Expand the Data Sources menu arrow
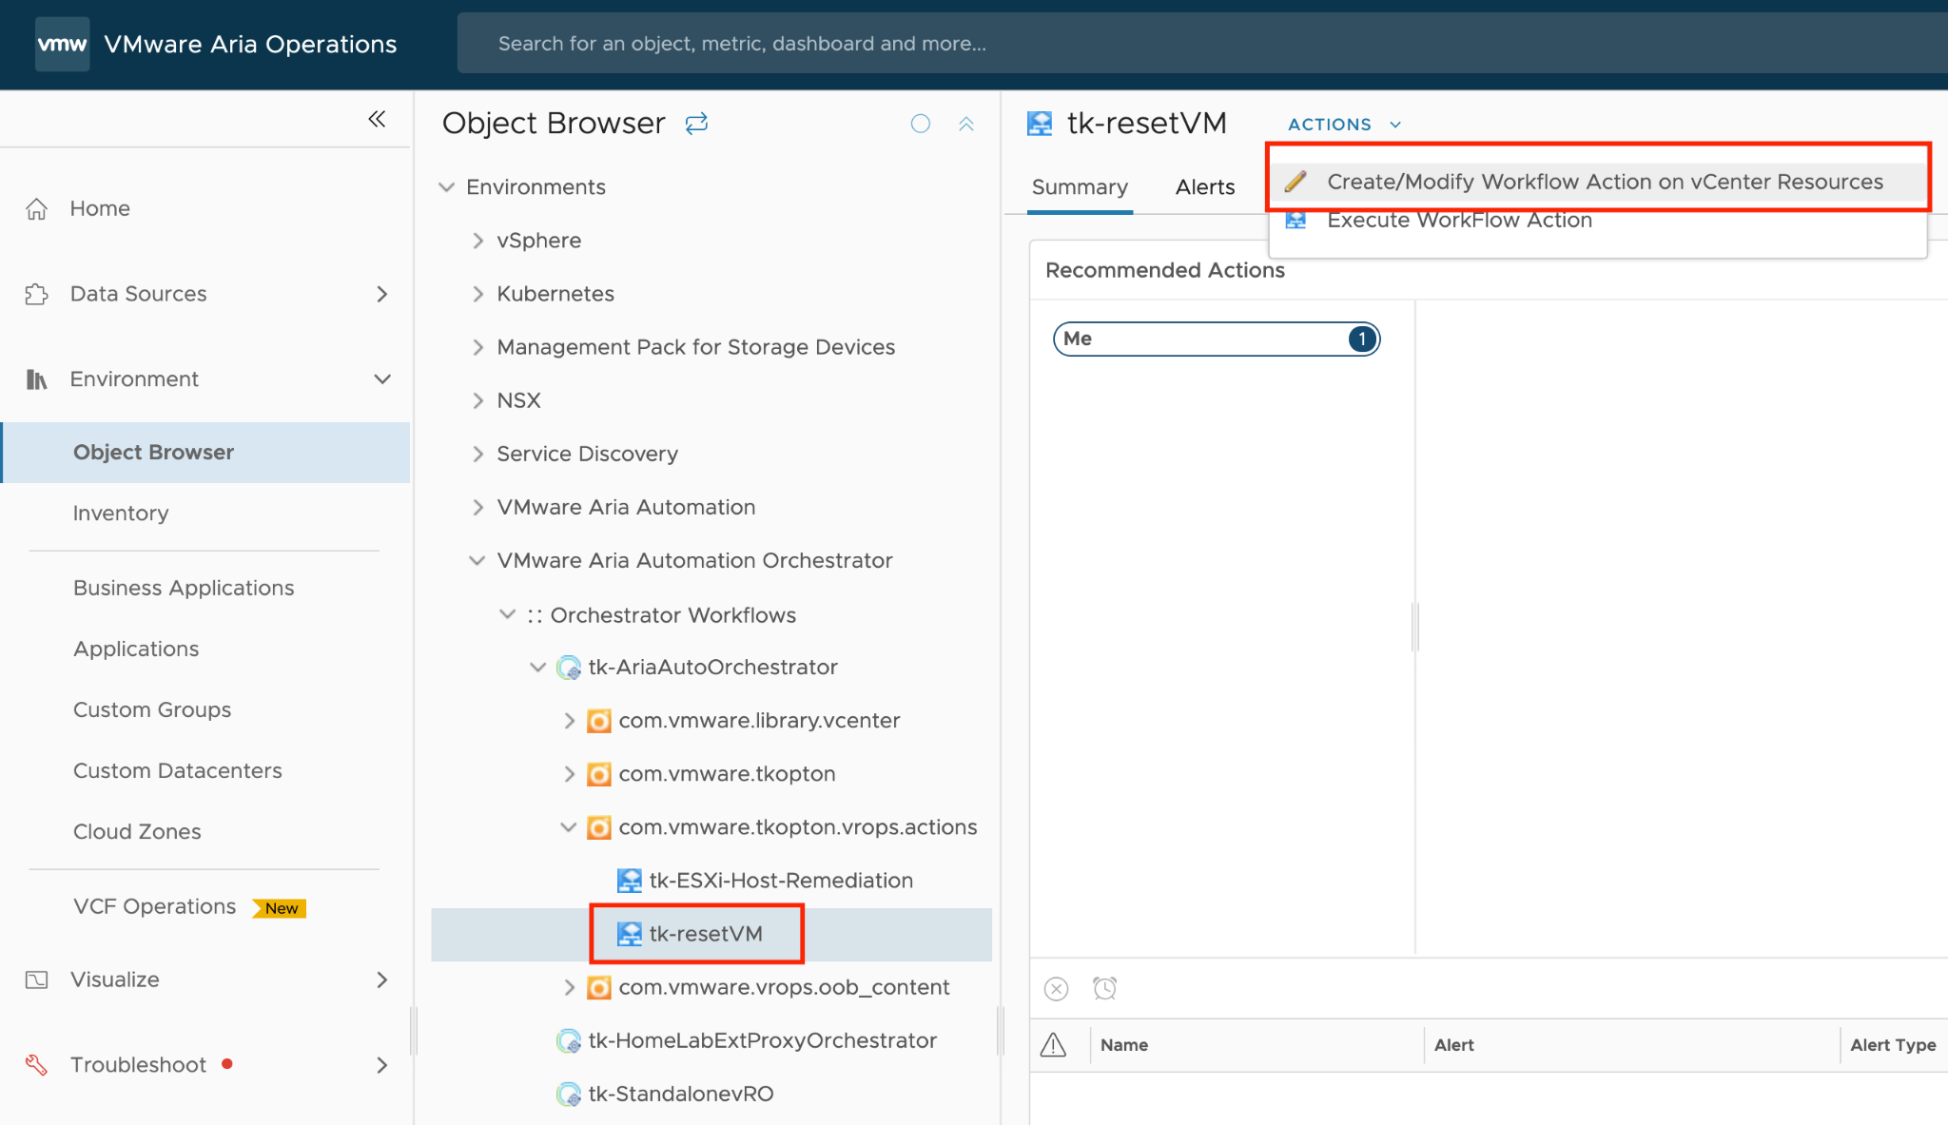The height and width of the screenshot is (1125, 1948). click(382, 294)
